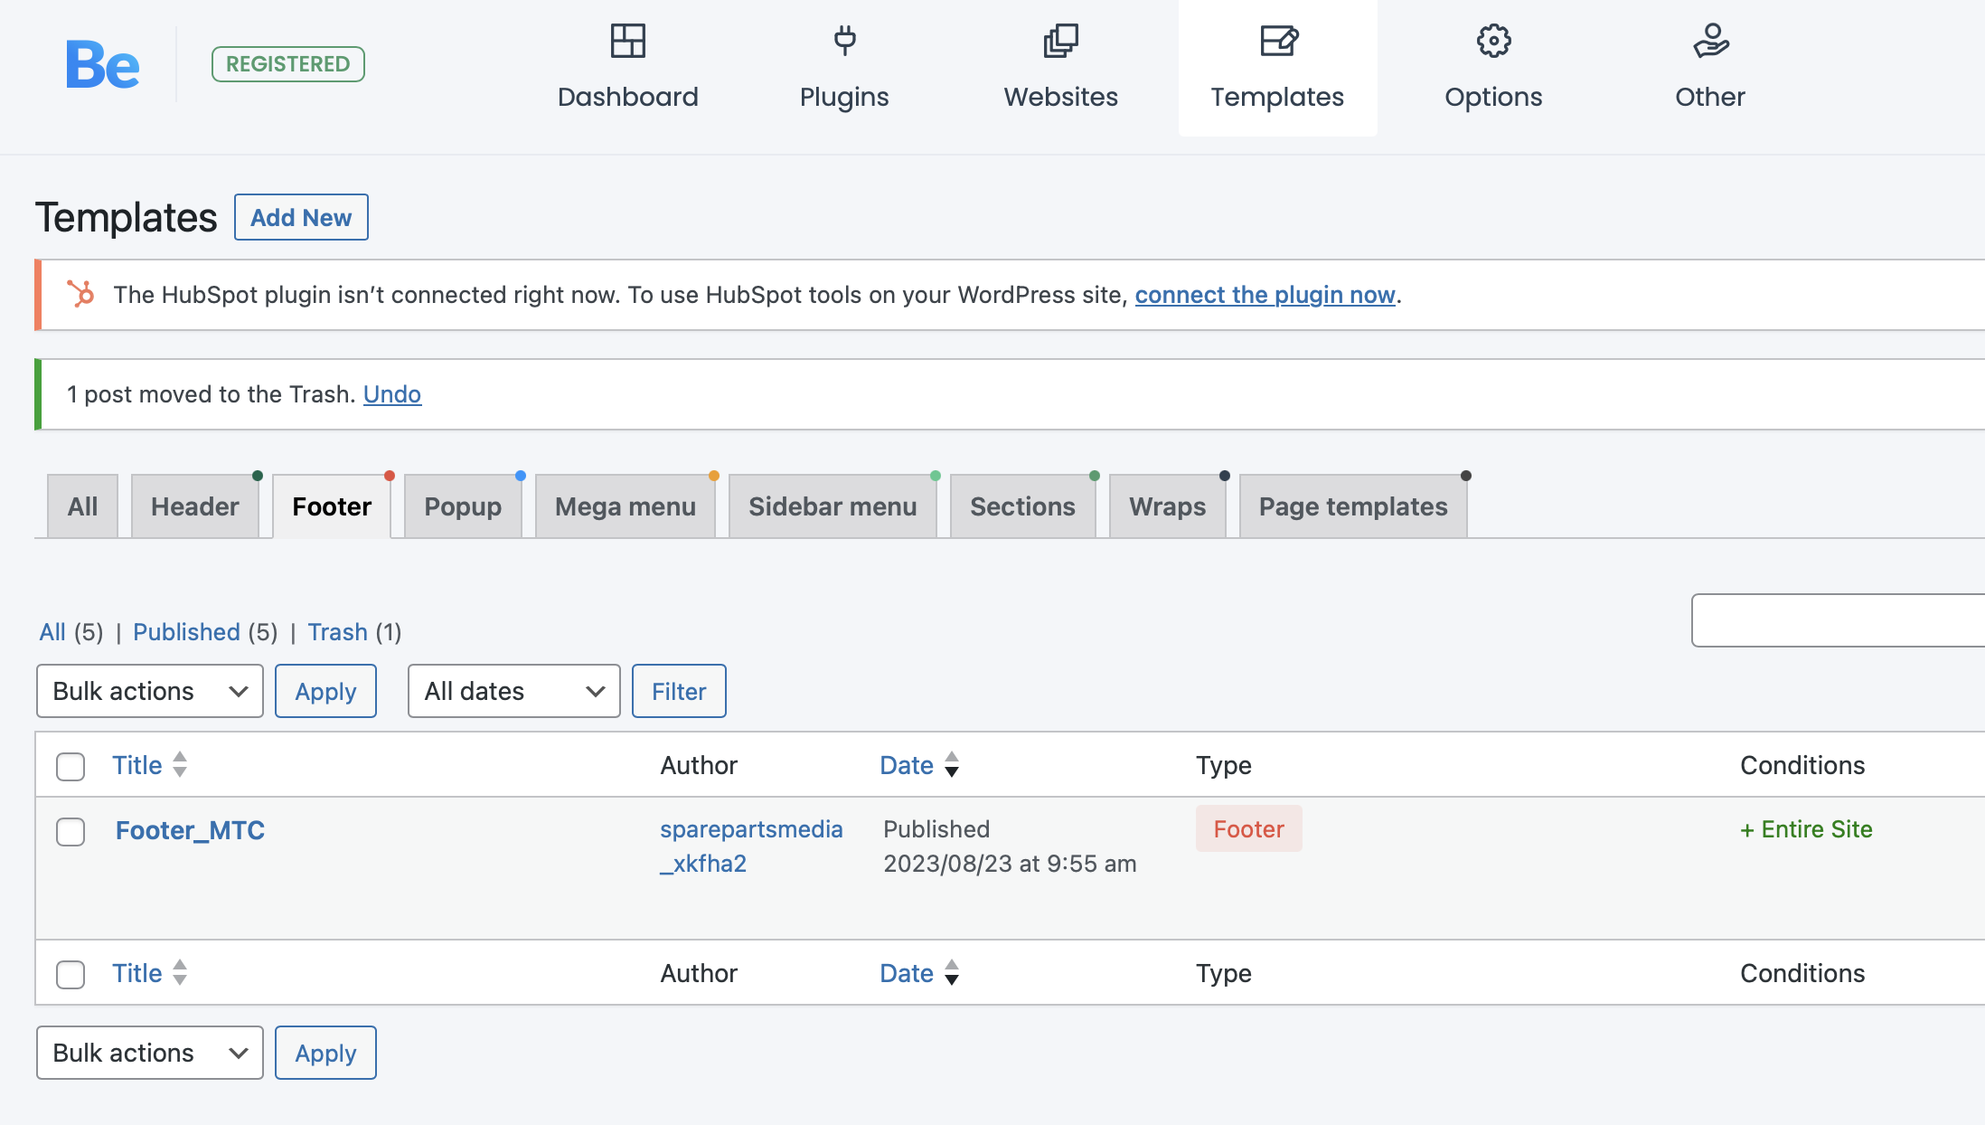This screenshot has height=1125, width=1985.
Task: Switch to the Sections tab
Action: pyautogui.click(x=1022, y=506)
